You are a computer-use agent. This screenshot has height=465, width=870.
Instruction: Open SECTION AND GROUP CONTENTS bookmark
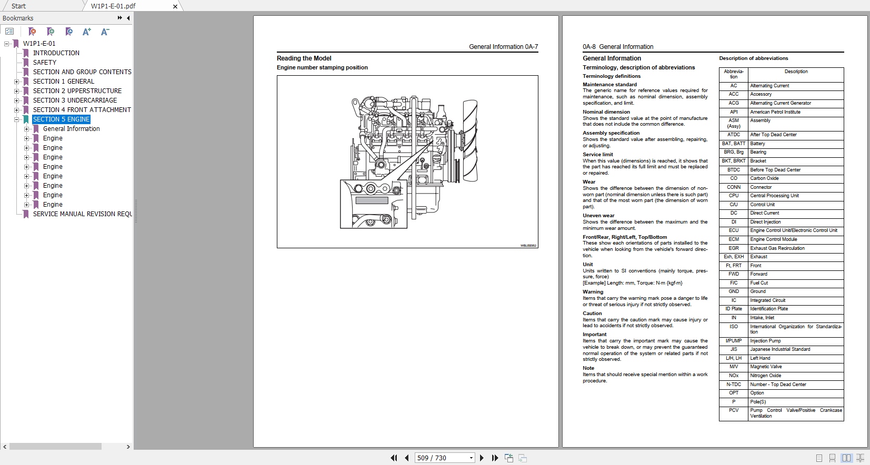[x=82, y=72]
